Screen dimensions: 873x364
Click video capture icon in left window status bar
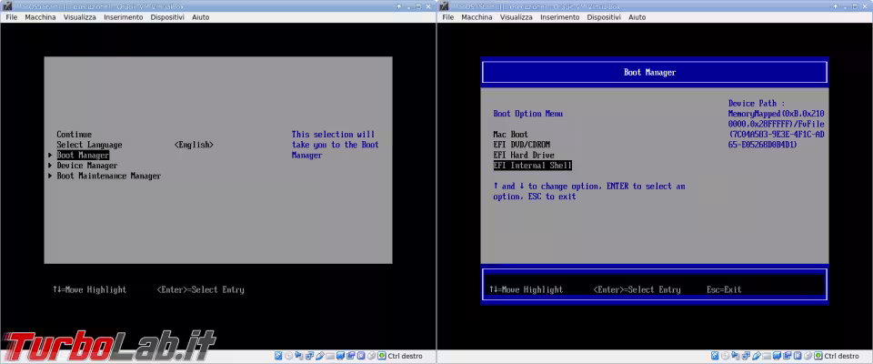351,356
